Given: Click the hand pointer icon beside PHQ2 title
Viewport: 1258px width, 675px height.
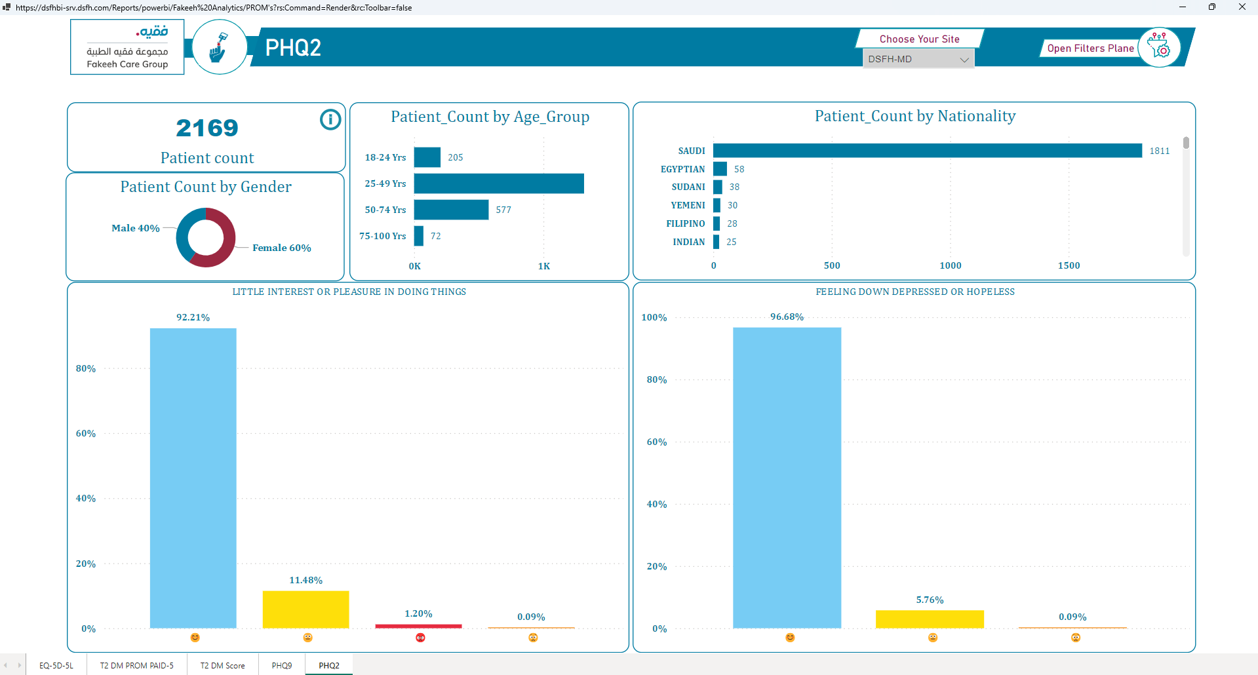Looking at the screenshot, I should pyautogui.click(x=219, y=47).
